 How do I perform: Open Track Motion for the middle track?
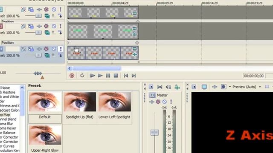tap(31, 26)
